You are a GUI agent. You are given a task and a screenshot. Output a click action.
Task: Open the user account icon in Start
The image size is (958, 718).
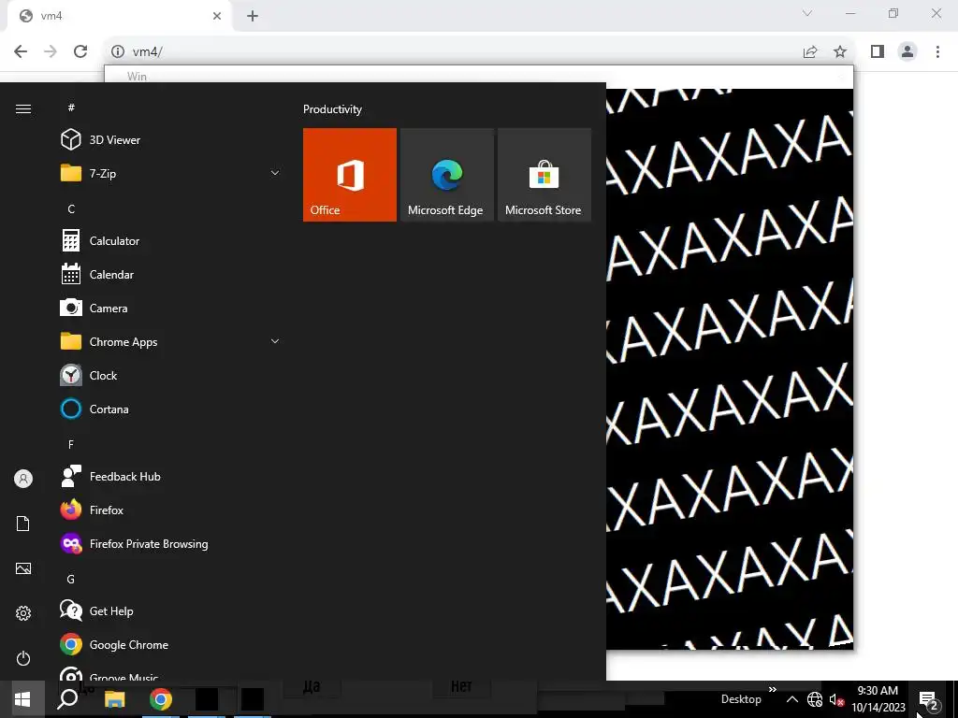(23, 479)
